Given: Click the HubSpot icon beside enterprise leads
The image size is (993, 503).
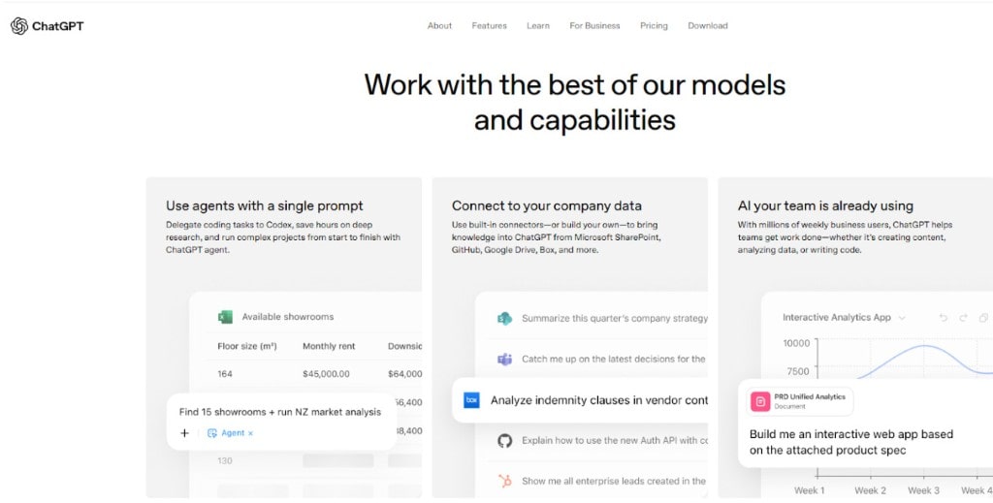Looking at the screenshot, I should click(x=504, y=481).
